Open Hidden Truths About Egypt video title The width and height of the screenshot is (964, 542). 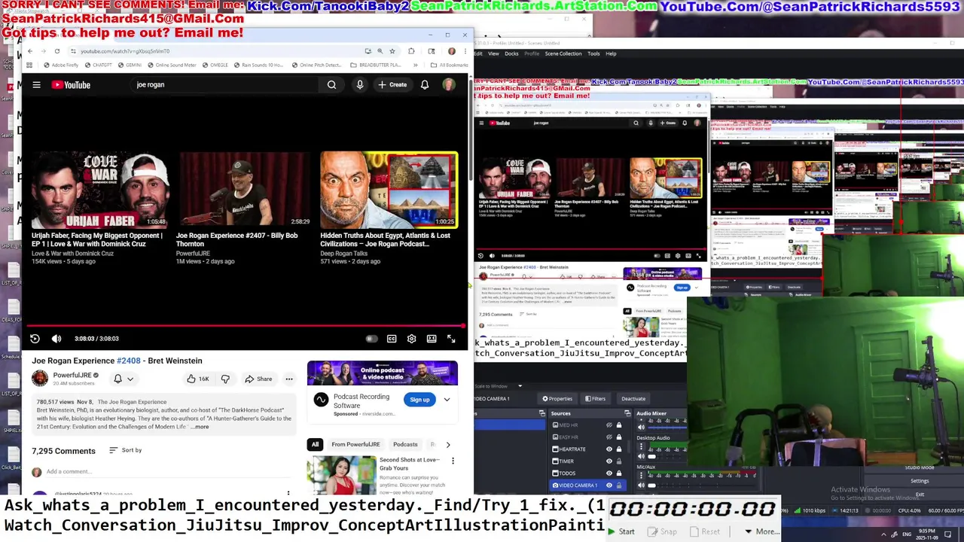tap(385, 239)
